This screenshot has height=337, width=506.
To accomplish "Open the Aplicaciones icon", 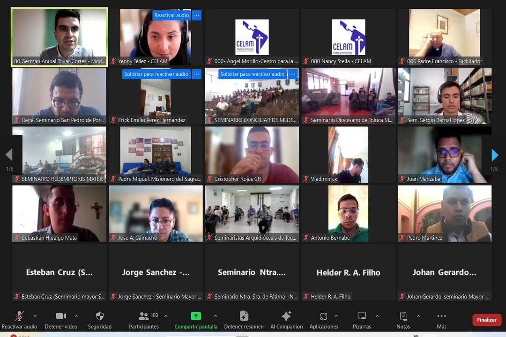I will point(324,316).
